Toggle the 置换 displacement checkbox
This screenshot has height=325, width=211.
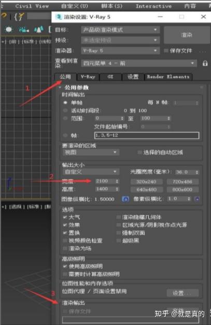(65, 233)
